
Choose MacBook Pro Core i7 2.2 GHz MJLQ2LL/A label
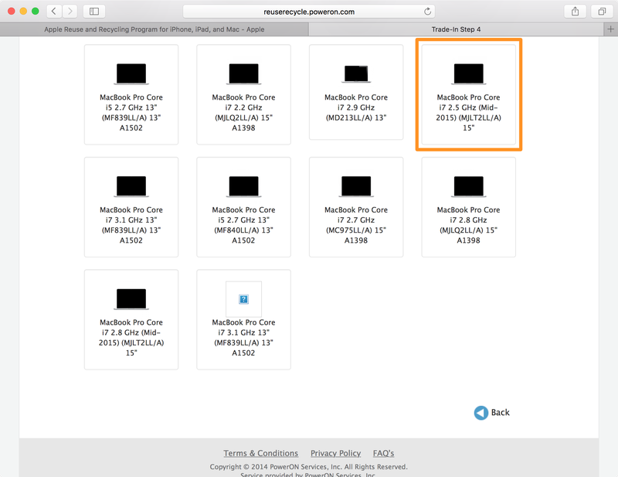pos(243,112)
